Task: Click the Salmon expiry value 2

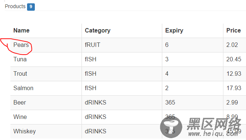Action: click(167, 88)
